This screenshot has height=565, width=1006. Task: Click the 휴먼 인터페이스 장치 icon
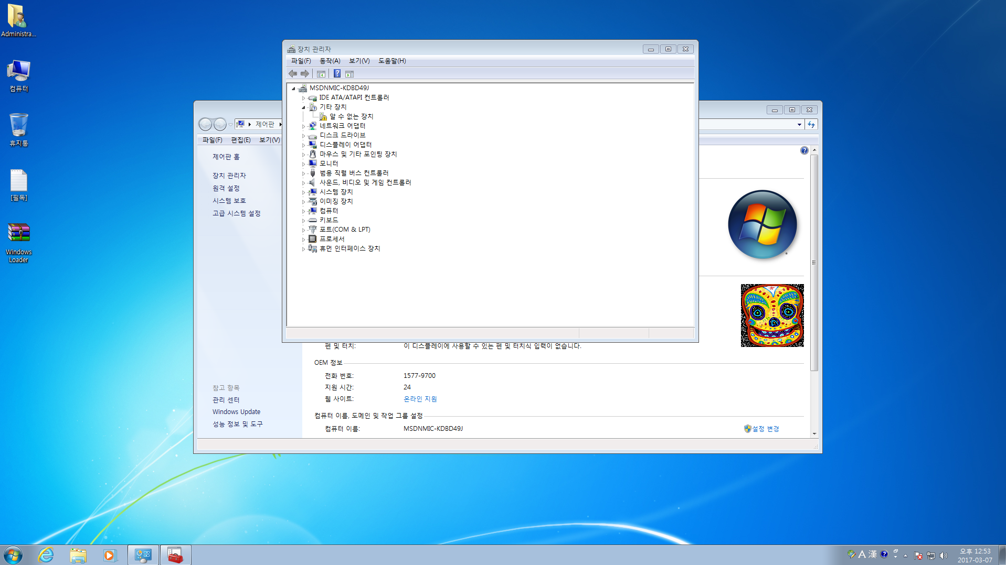[312, 248]
